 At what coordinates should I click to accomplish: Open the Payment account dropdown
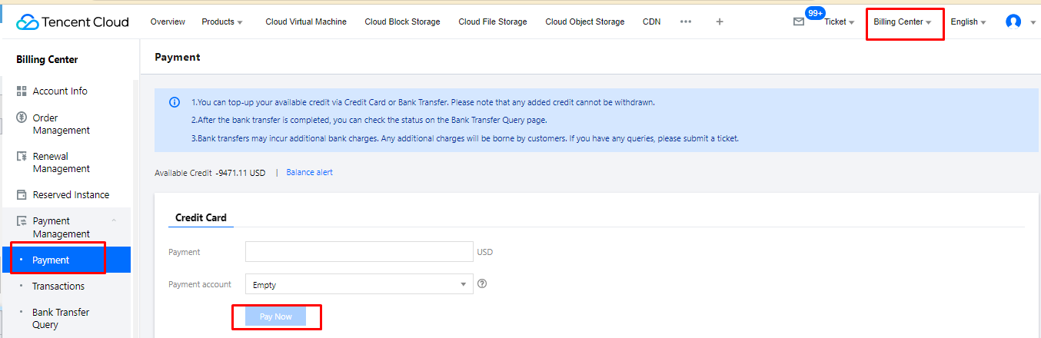(x=359, y=284)
